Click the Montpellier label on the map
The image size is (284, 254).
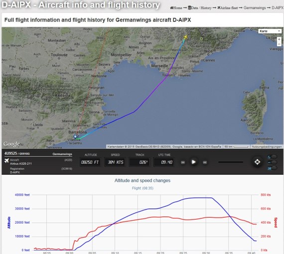(x=121, y=55)
